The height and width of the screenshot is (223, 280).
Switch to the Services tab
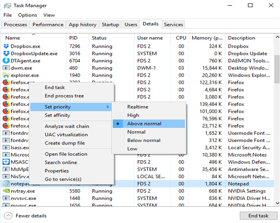(x=174, y=25)
